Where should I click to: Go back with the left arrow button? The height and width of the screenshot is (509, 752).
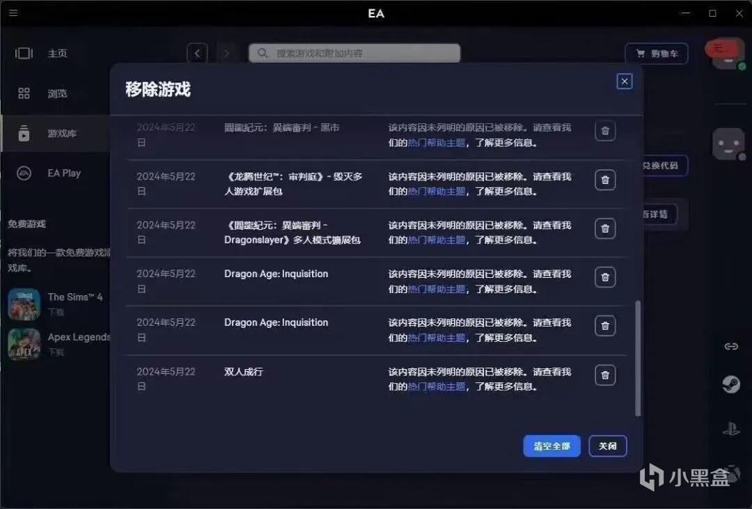[197, 53]
